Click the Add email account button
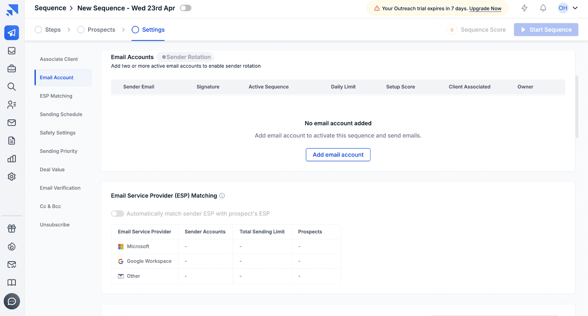Screen dimensions: 588x316 [338, 155]
